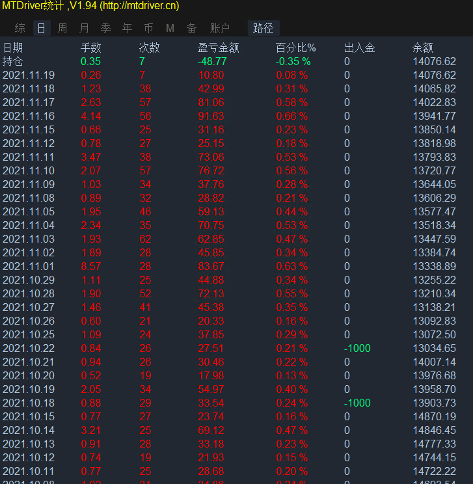Click lot size 2.05 on 2021.10.19
The image size is (473, 484).
91,389
